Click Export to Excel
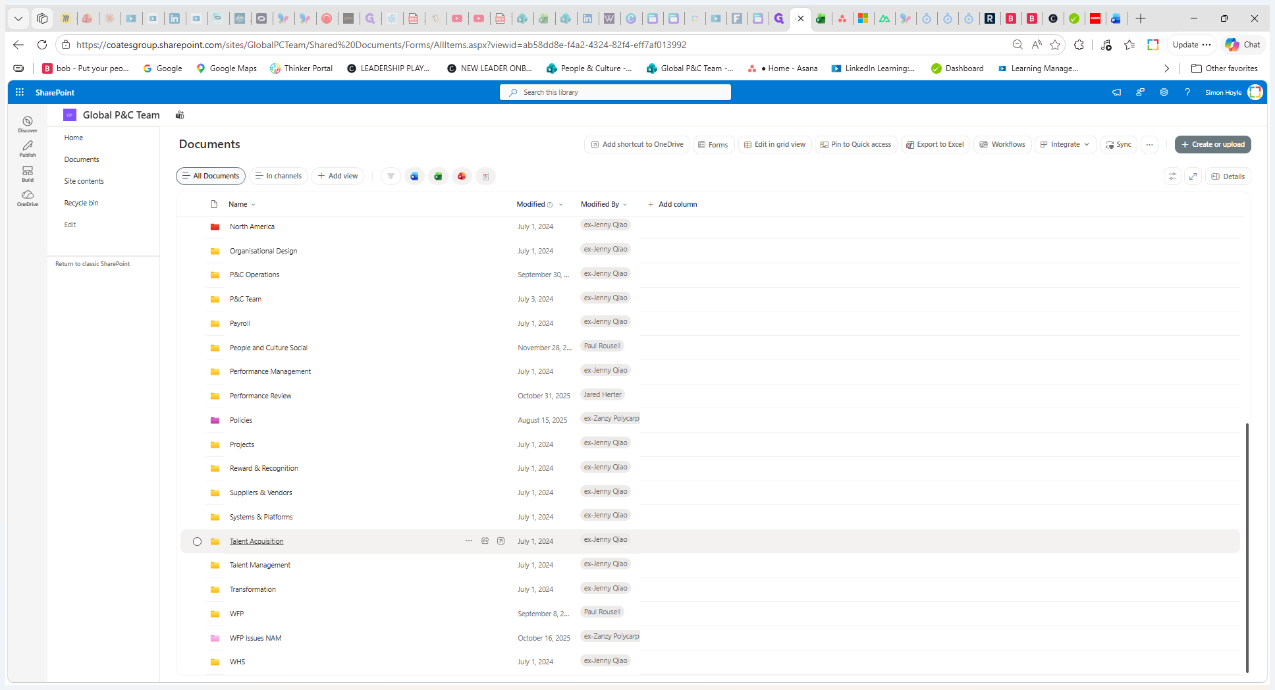 click(x=935, y=145)
